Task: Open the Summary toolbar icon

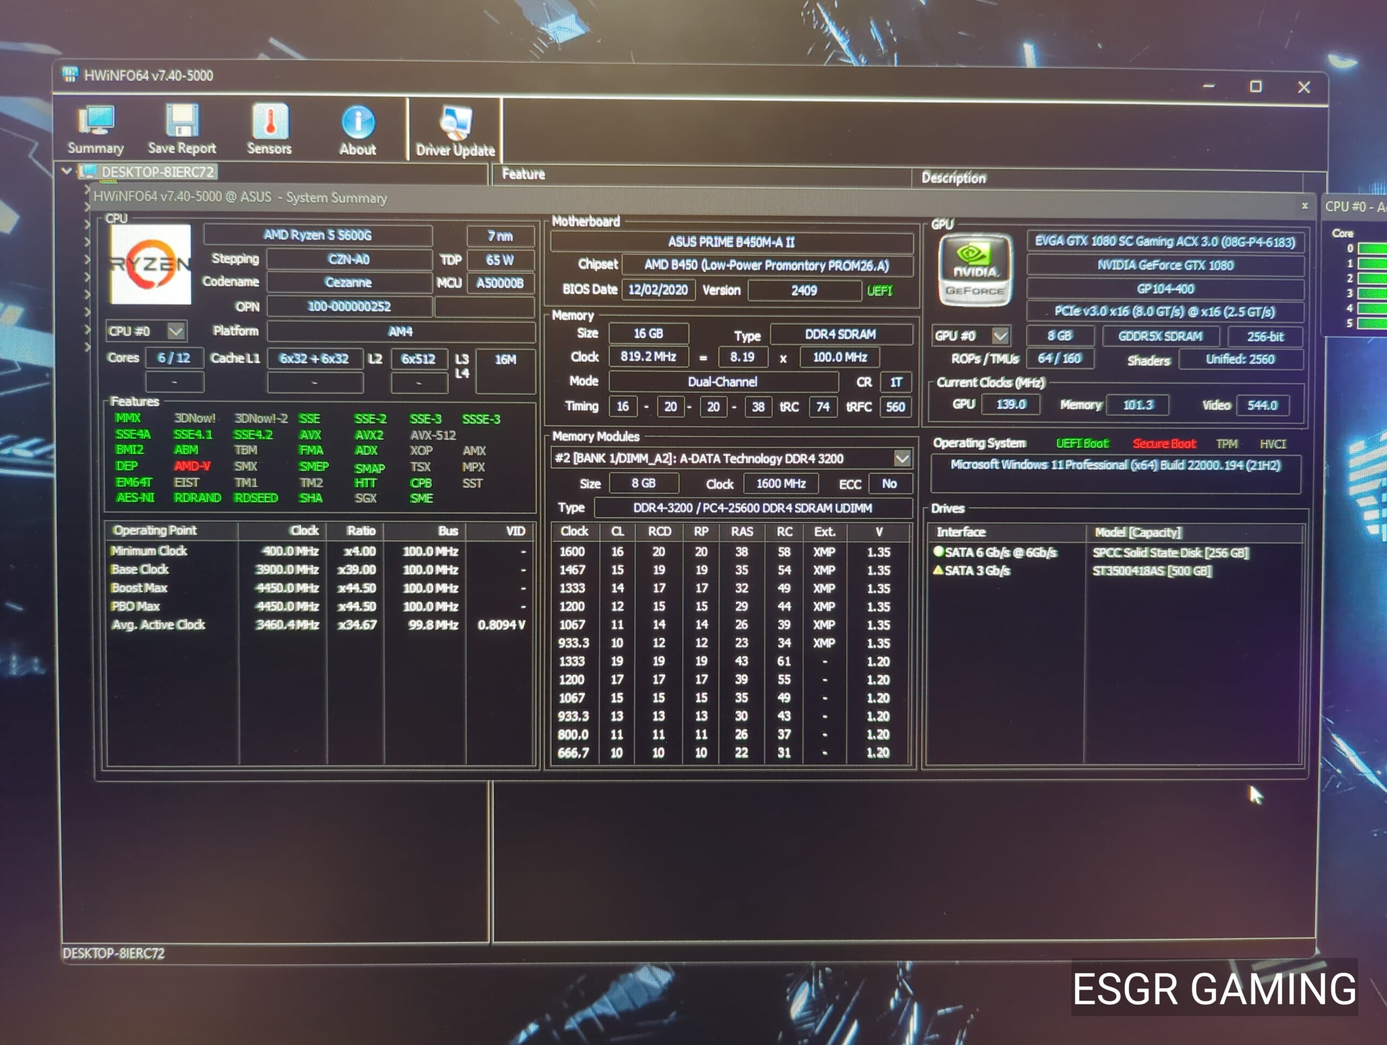Action: pos(95,130)
